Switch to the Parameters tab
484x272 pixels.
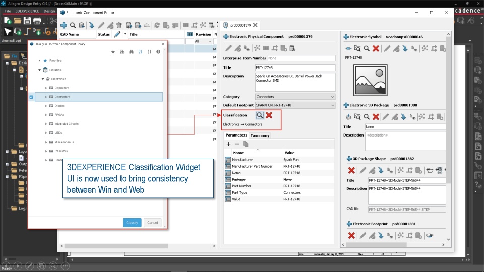[236, 135]
